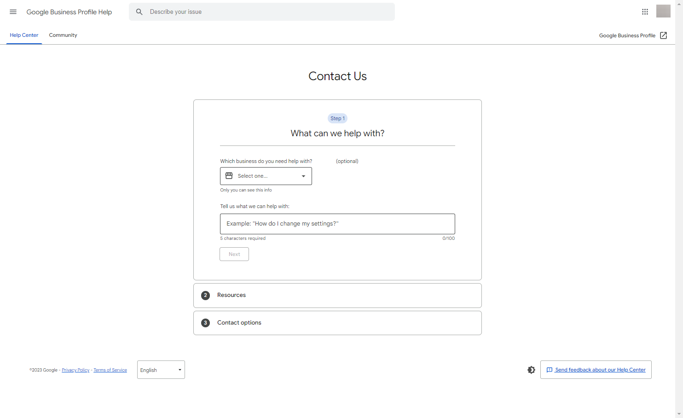683x418 pixels.
Task: Click Send feedback about our Help Center
Action: click(596, 370)
